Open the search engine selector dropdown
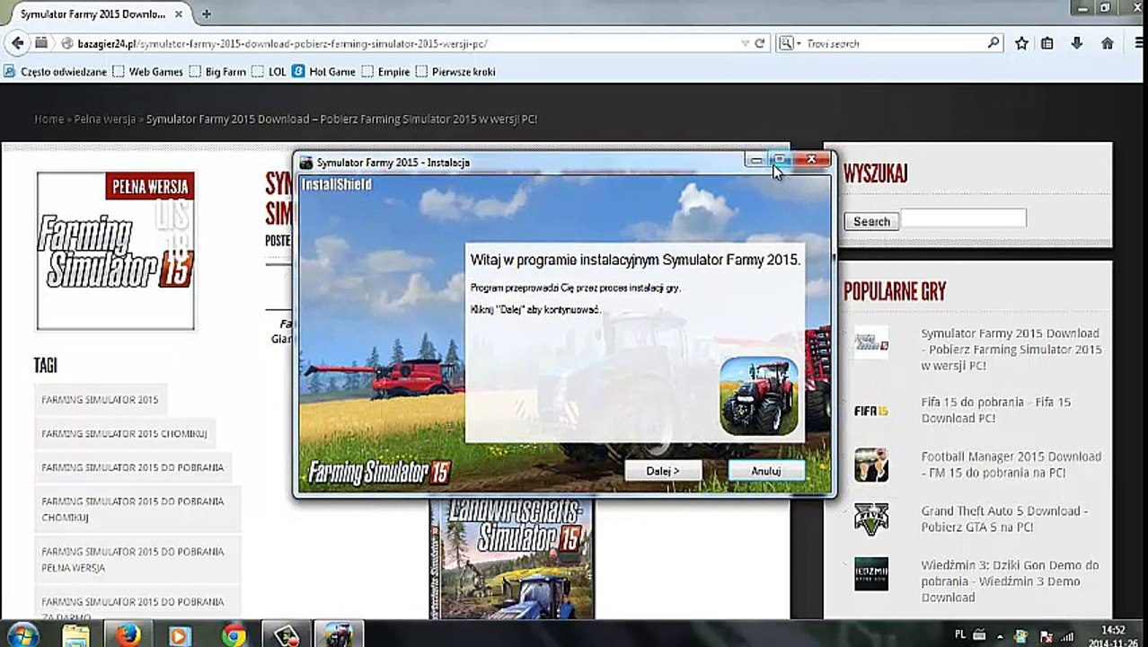Image resolution: width=1148 pixels, height=647 pixels. point(790,43)
